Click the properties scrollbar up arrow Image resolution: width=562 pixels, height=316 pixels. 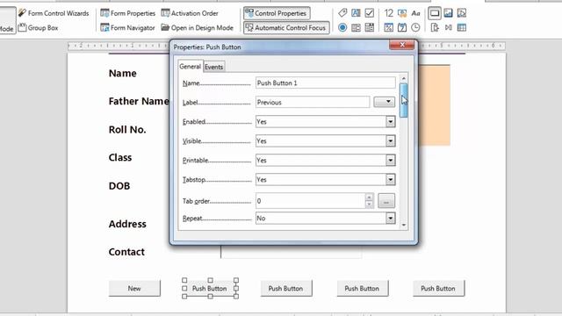[404, 78]
